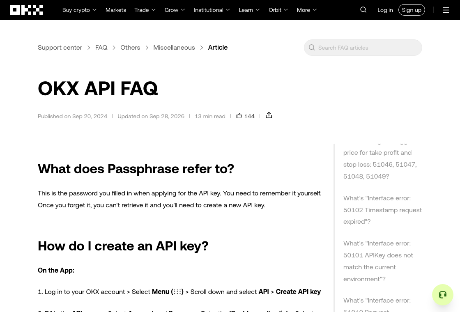The width and height of the screenshot is (460, 312).
Task: Expand the Orbit menu
Action: (x=278, y=10)
